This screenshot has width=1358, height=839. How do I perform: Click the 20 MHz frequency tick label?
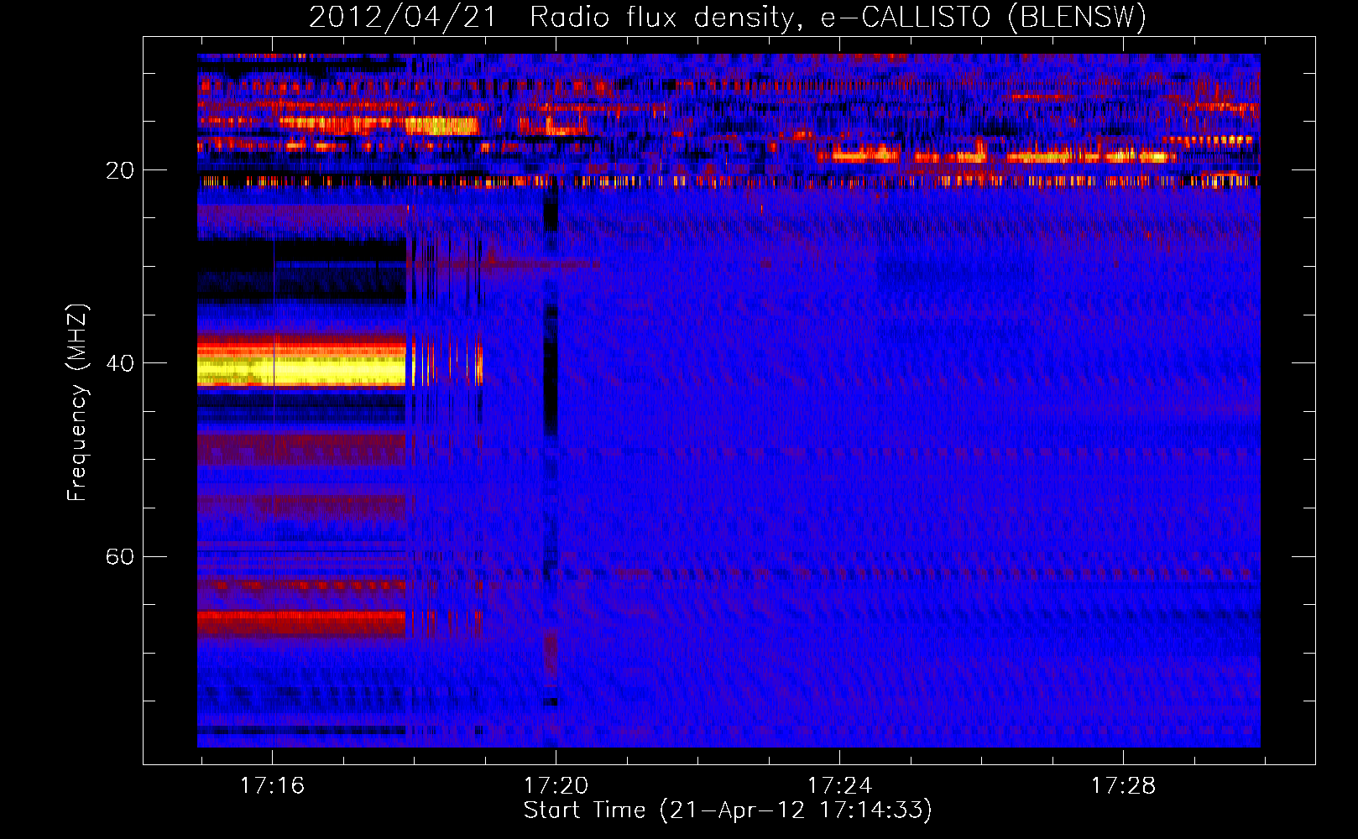119,170
